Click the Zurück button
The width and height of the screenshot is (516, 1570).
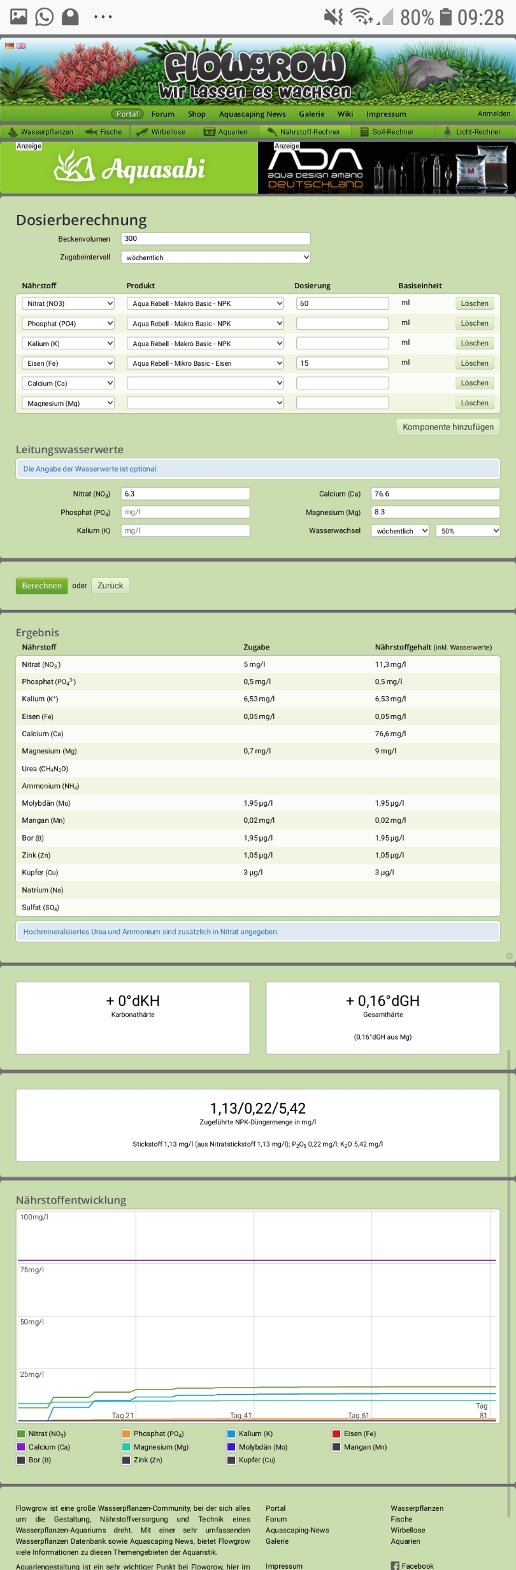[x=110, y=586]
